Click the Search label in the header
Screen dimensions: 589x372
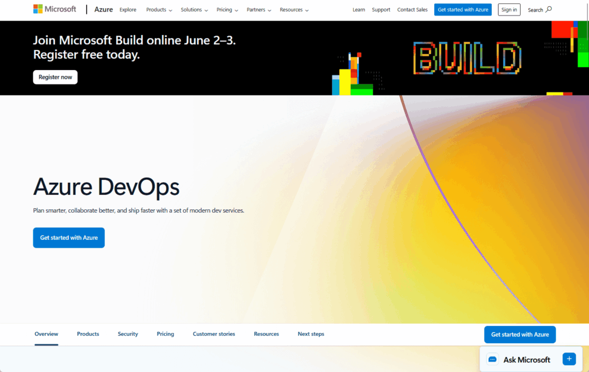coord(535,10)
